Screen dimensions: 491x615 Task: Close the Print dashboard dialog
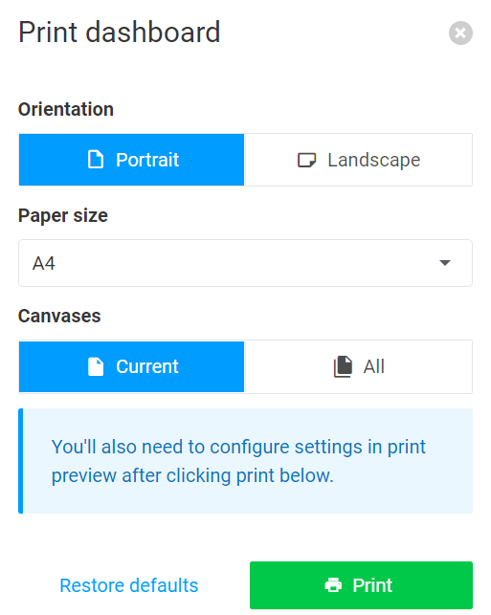(460, 33)
